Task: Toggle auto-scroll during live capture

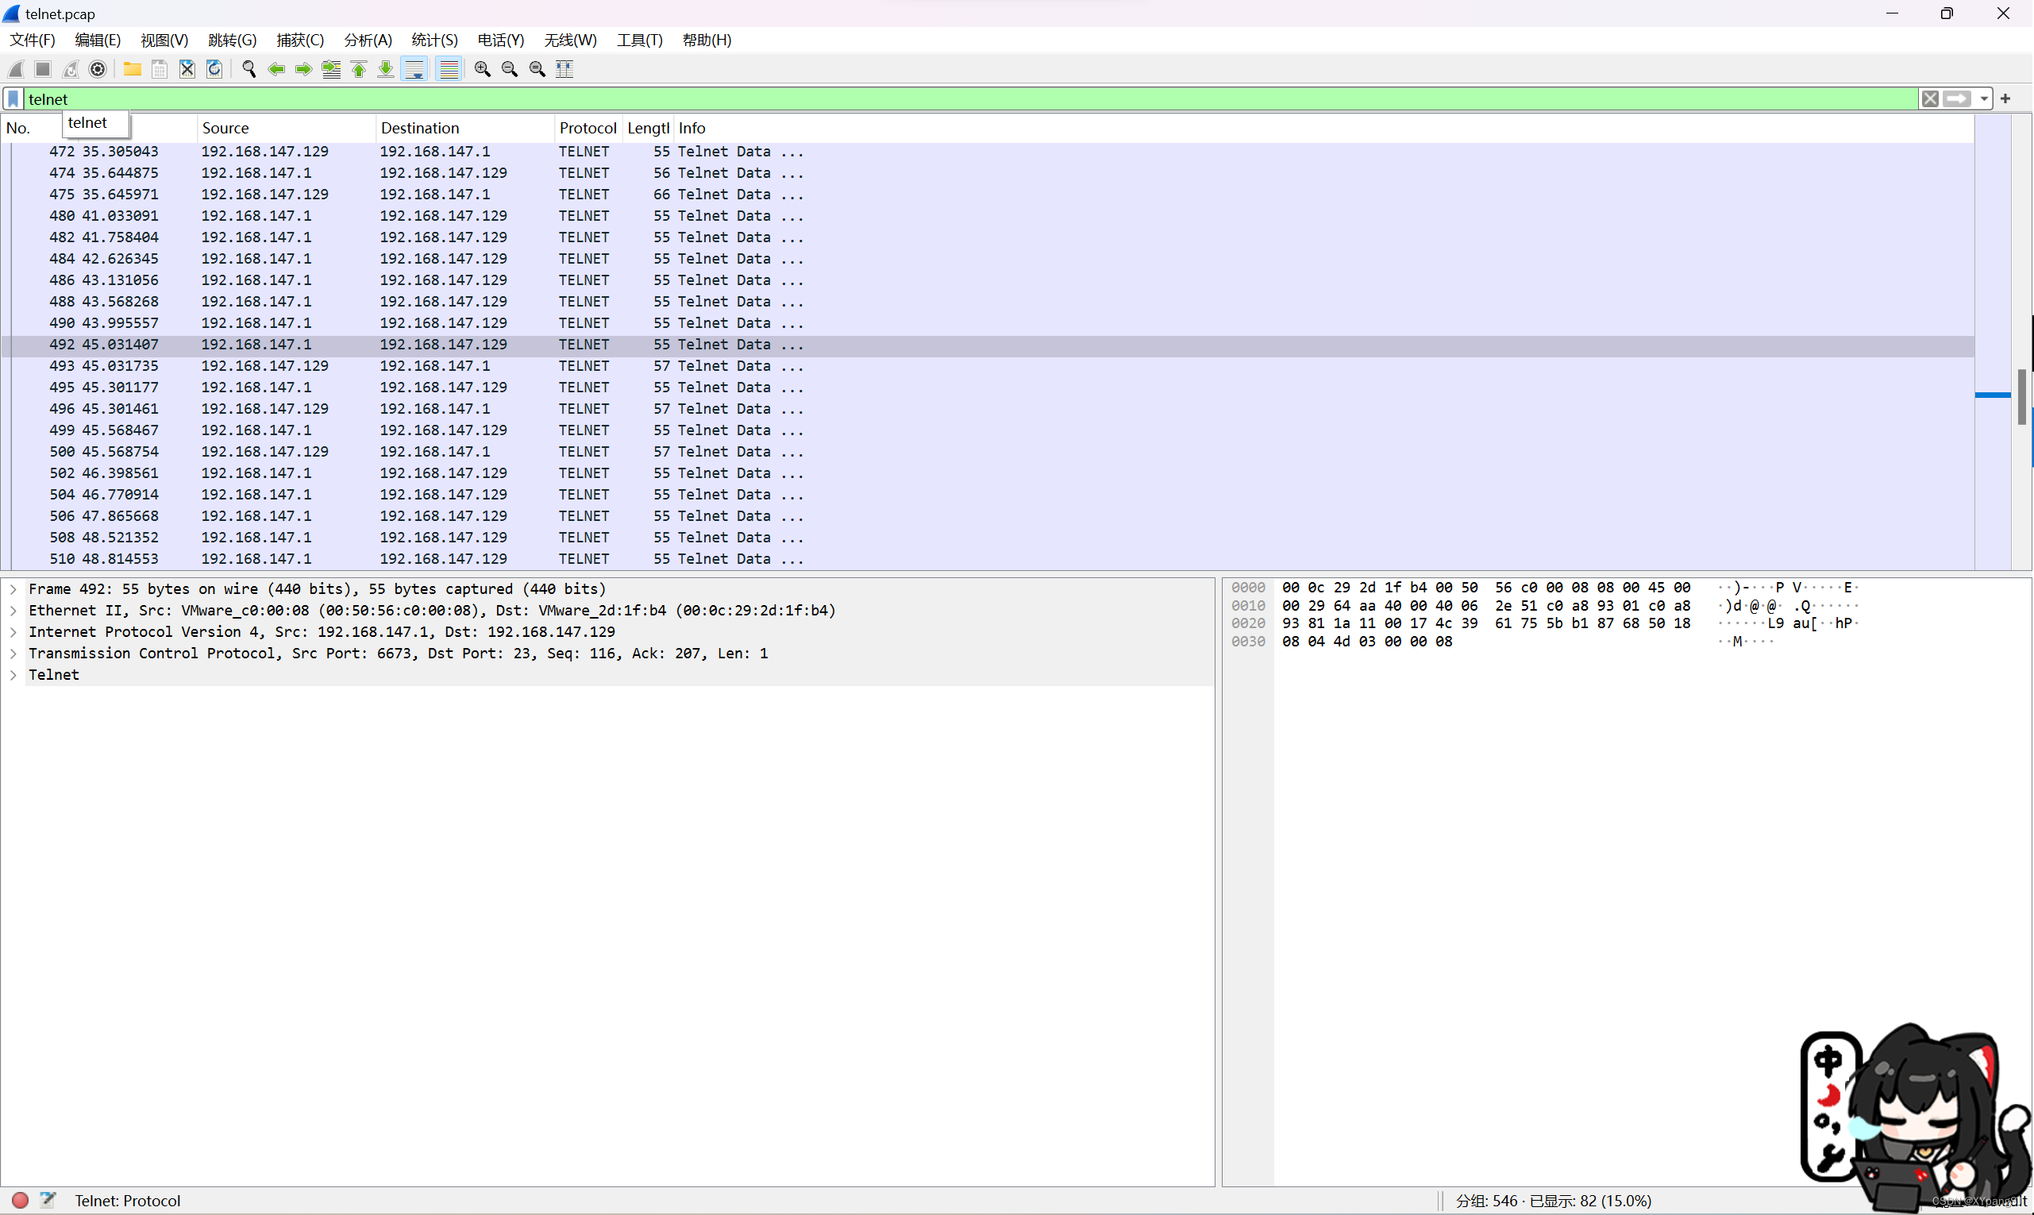Action: 415,69
